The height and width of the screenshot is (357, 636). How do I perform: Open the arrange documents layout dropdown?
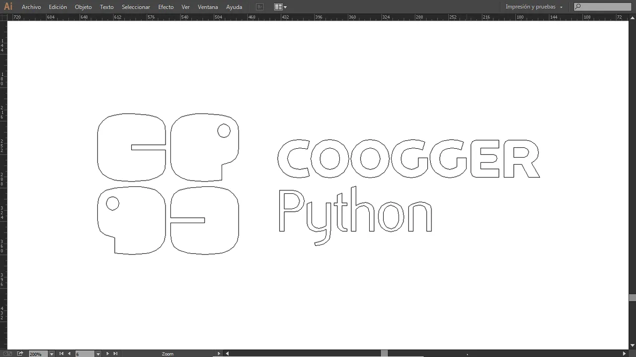coord(280,7)
